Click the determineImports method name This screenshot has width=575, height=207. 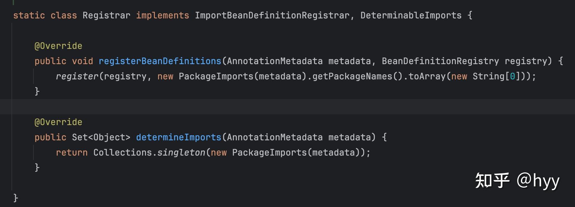coord(178,137)
